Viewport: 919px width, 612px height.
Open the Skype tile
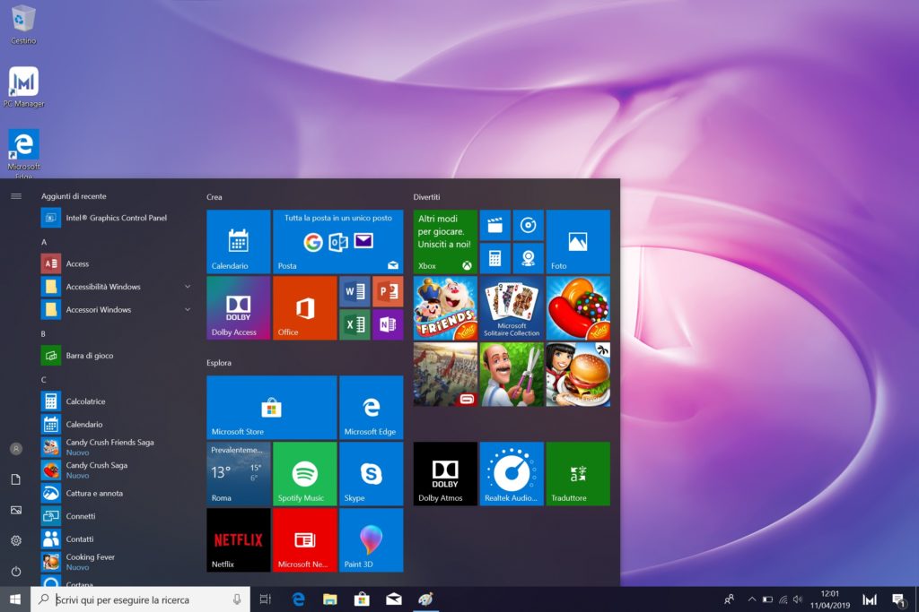(371, 473)
